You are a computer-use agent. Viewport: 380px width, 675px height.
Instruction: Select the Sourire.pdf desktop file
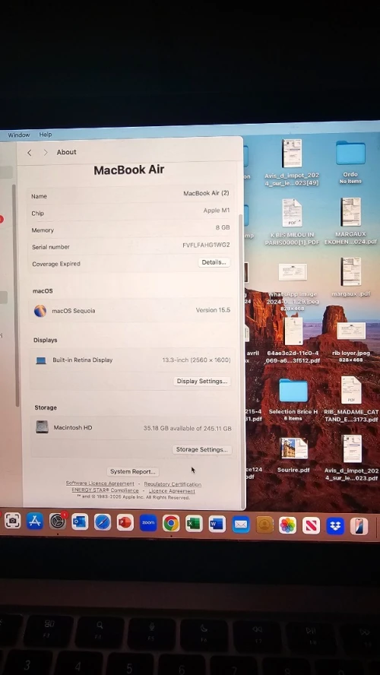294,448
